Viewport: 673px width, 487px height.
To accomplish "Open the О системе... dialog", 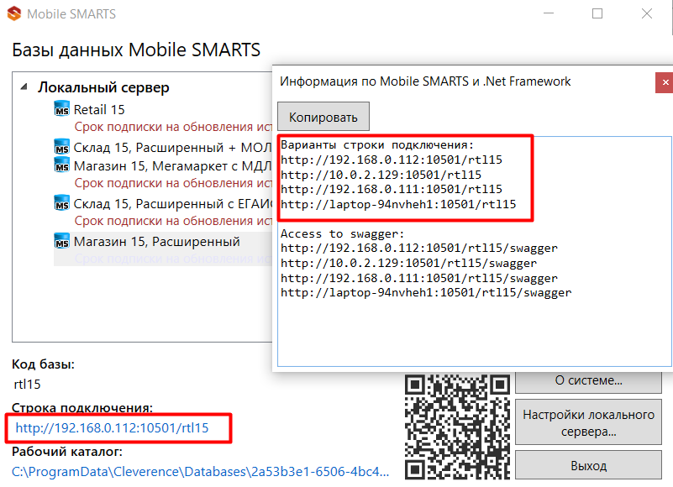I will click(588, 380).
